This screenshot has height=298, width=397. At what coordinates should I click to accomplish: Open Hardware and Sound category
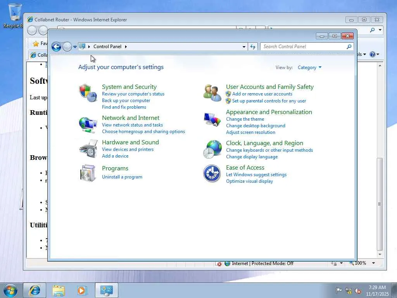(130, 142)
